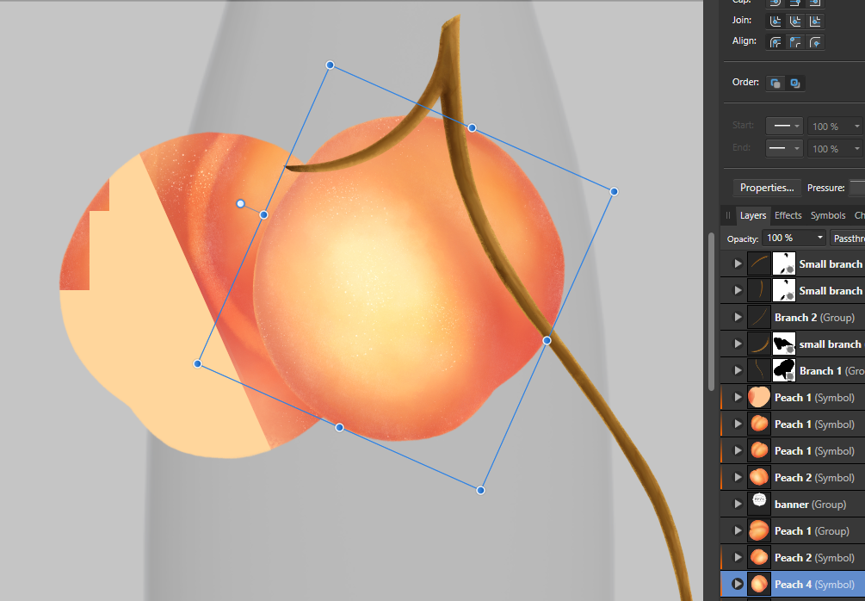Screen dimensions: 865x601
Task: Expand the Branch 2 group layer
Action: [x=738, y=318]
